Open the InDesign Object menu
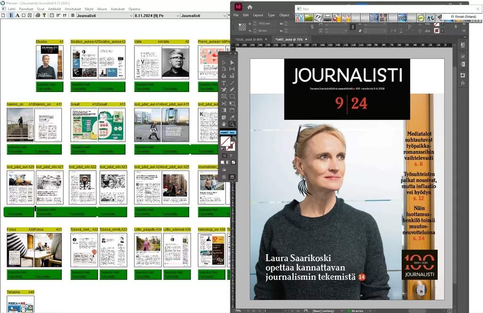The image size is (483, 313). click(284, 15)
